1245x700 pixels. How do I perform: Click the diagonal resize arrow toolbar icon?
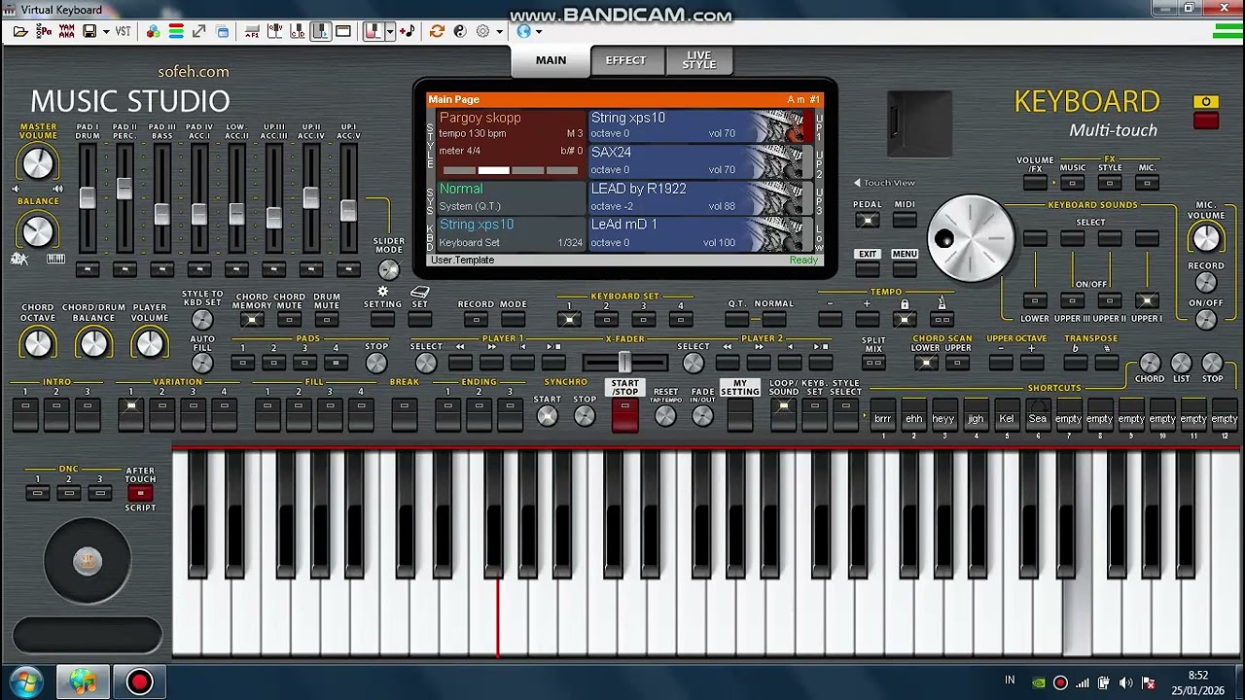point(199,31)
